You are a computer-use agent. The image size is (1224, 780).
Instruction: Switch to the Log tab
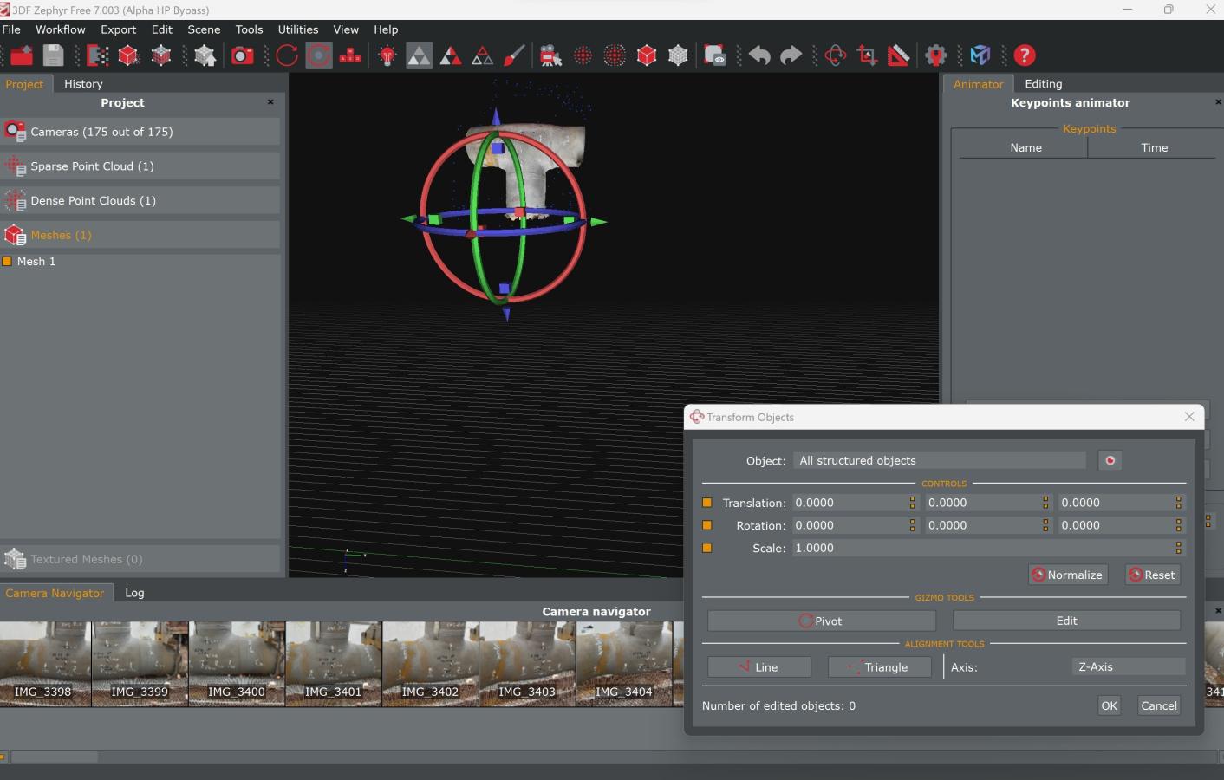tap(134, 593)
